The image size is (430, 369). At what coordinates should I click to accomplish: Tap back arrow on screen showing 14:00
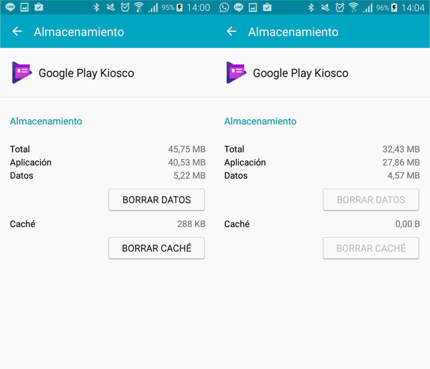pyautogui.click(x=17, y=31)
